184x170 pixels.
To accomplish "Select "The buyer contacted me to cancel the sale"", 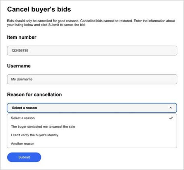I will click(x=43, y=126).
